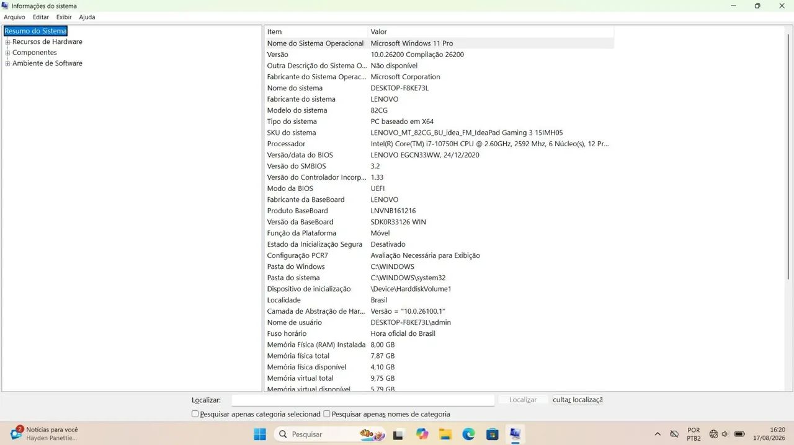This screenshot has height=445, width=794.
Task: Expand the Componentes tree node
Action: point(8,53)
